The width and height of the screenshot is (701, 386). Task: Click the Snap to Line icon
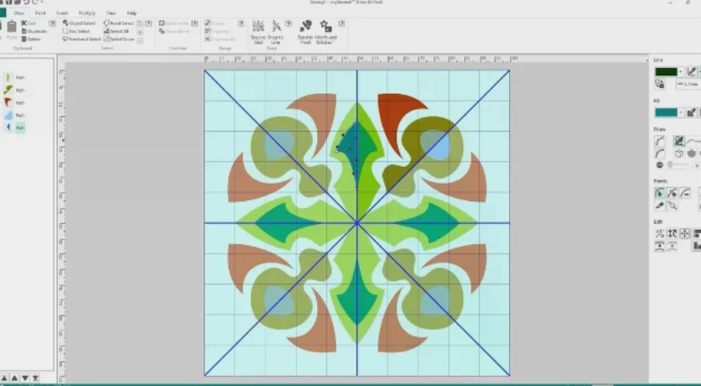tap(277, 29)
